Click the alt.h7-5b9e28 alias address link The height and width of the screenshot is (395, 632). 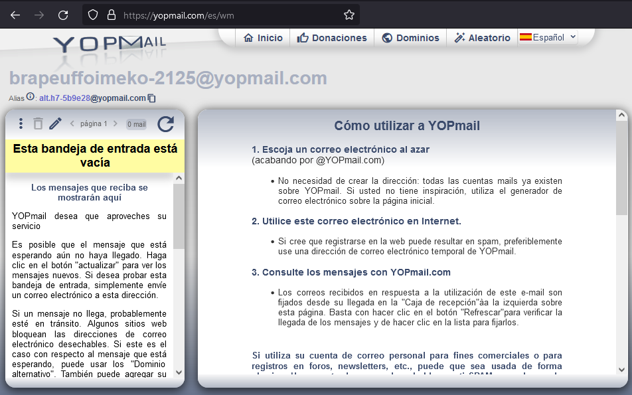point(64,98)
